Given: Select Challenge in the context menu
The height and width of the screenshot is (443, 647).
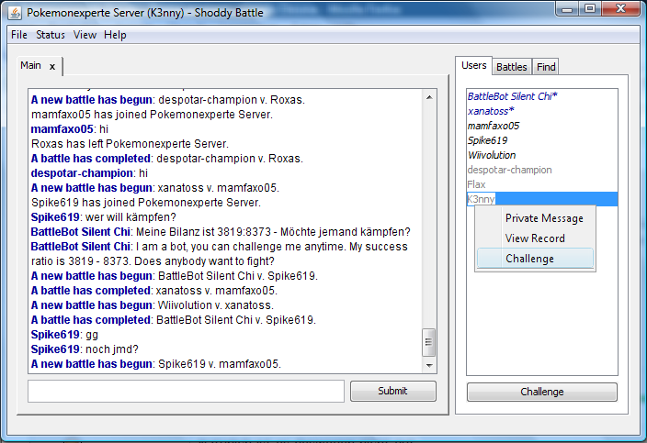Looking at the screenshot, I should pos(529,259).
